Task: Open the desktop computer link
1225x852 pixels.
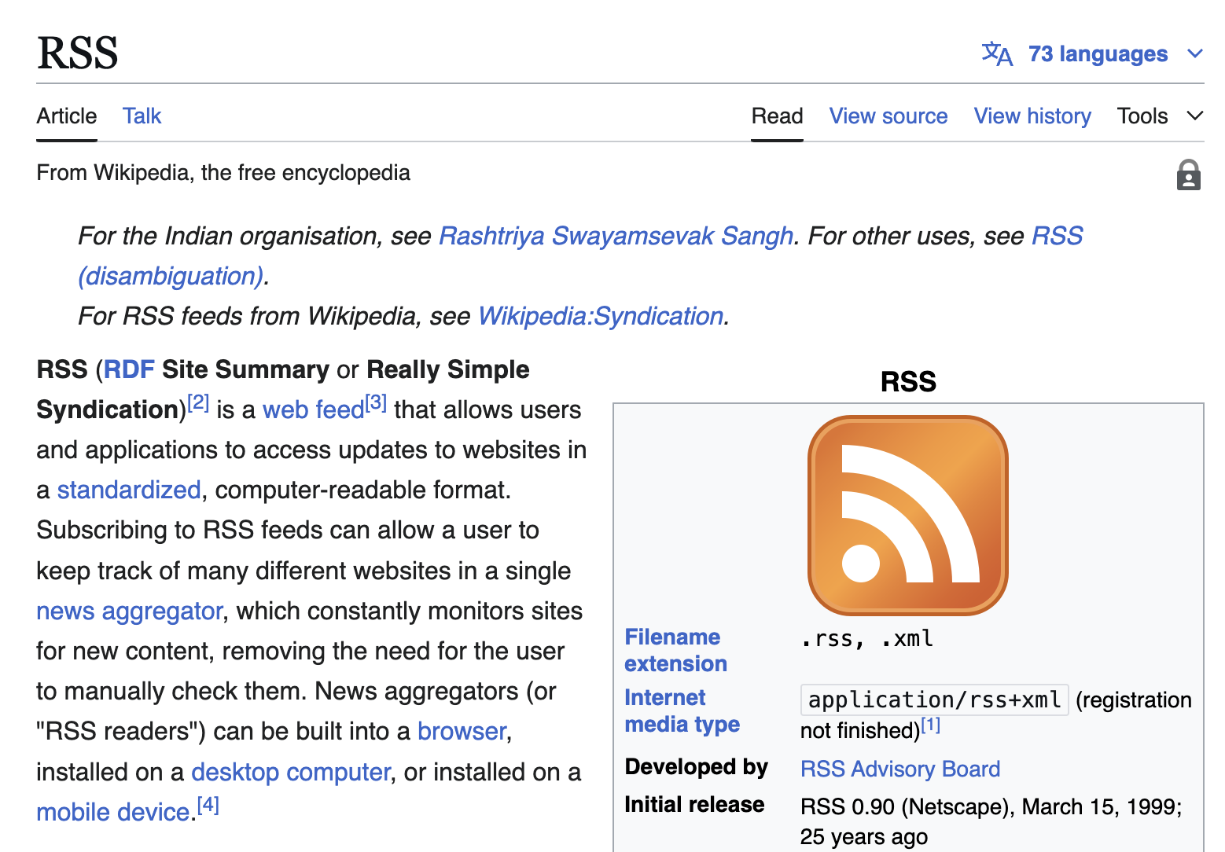Action: (291, 772)
